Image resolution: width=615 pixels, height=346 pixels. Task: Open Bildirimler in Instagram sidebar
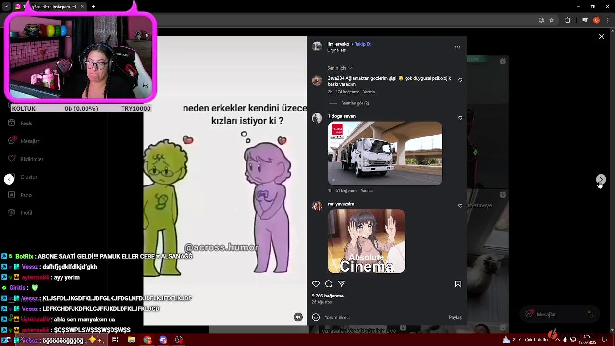(x=25, y=159)
